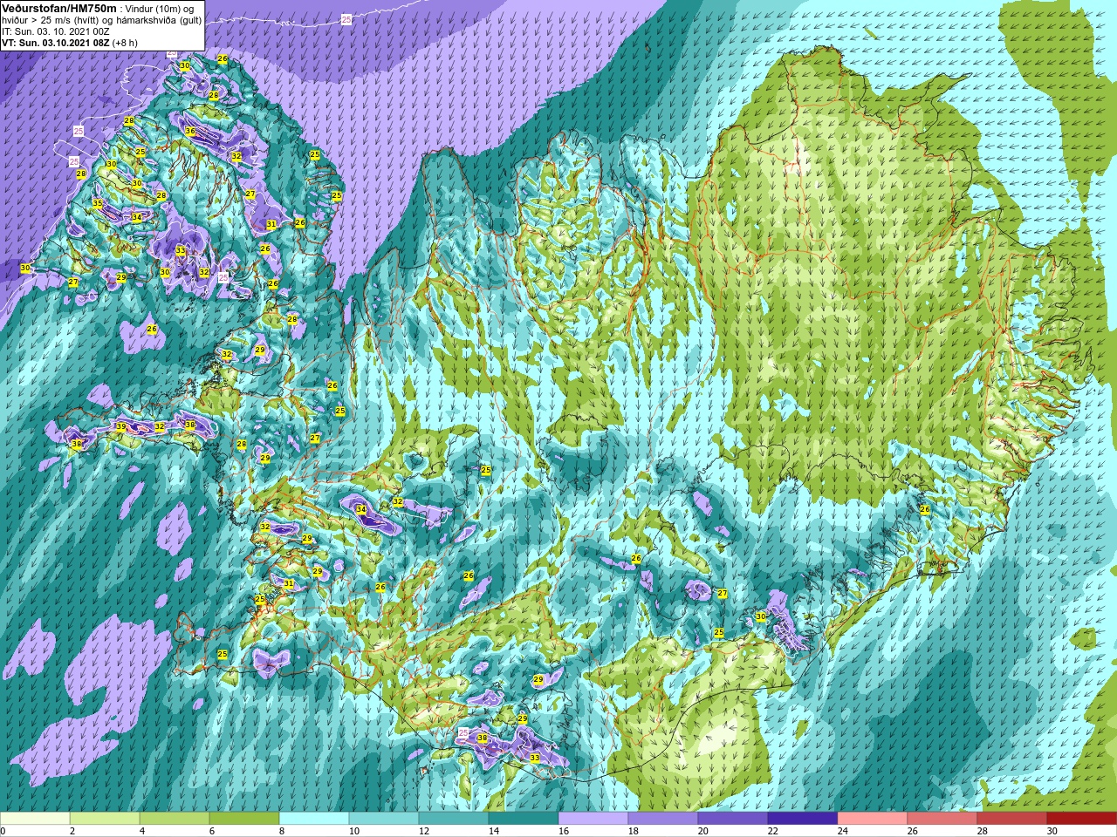Screen dimensions: 1117x837
Task: Click the 28–30 m/s red legend swatch
Action: 1012,819
